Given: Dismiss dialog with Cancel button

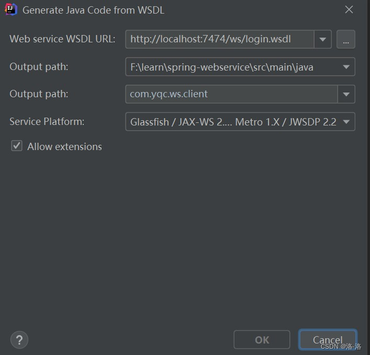Looking at the screenshot, I should click(x=328, y=340).
